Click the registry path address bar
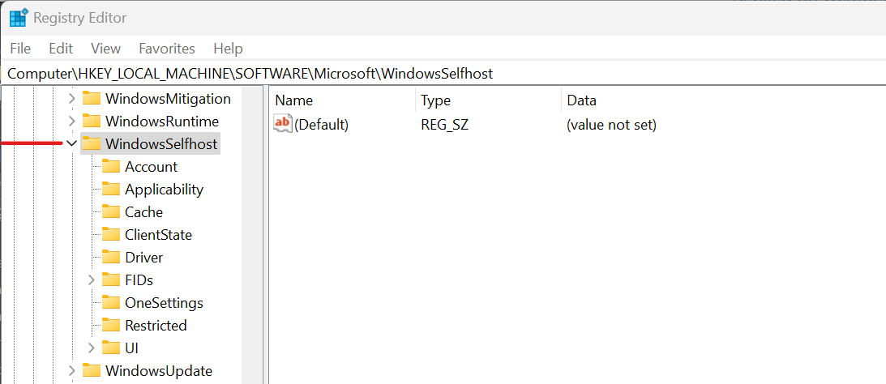The image size is (886, 384). [x=443, y=74]
